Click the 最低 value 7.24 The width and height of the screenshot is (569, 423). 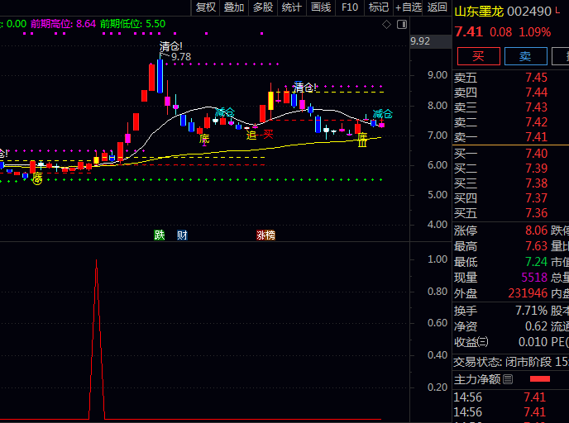[536, 262]
